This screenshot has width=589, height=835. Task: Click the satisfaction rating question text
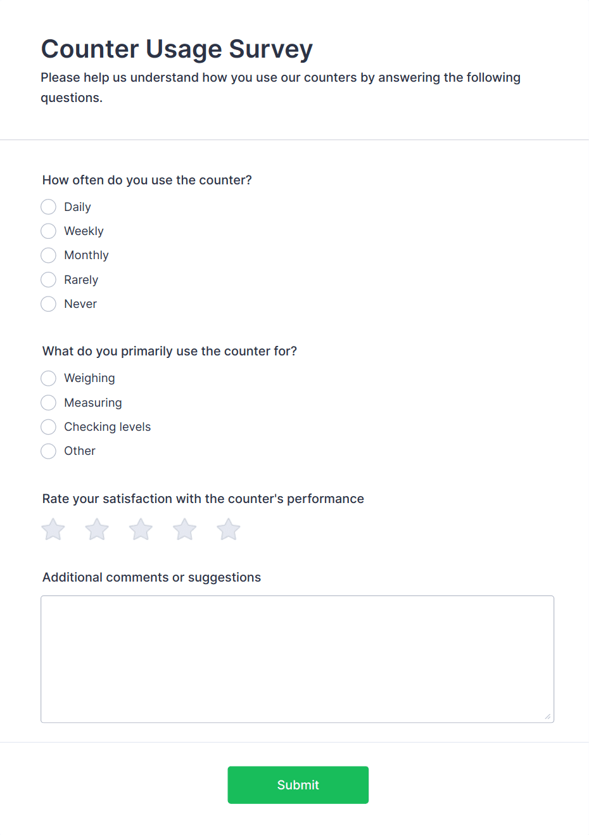(x=203, y=499)
